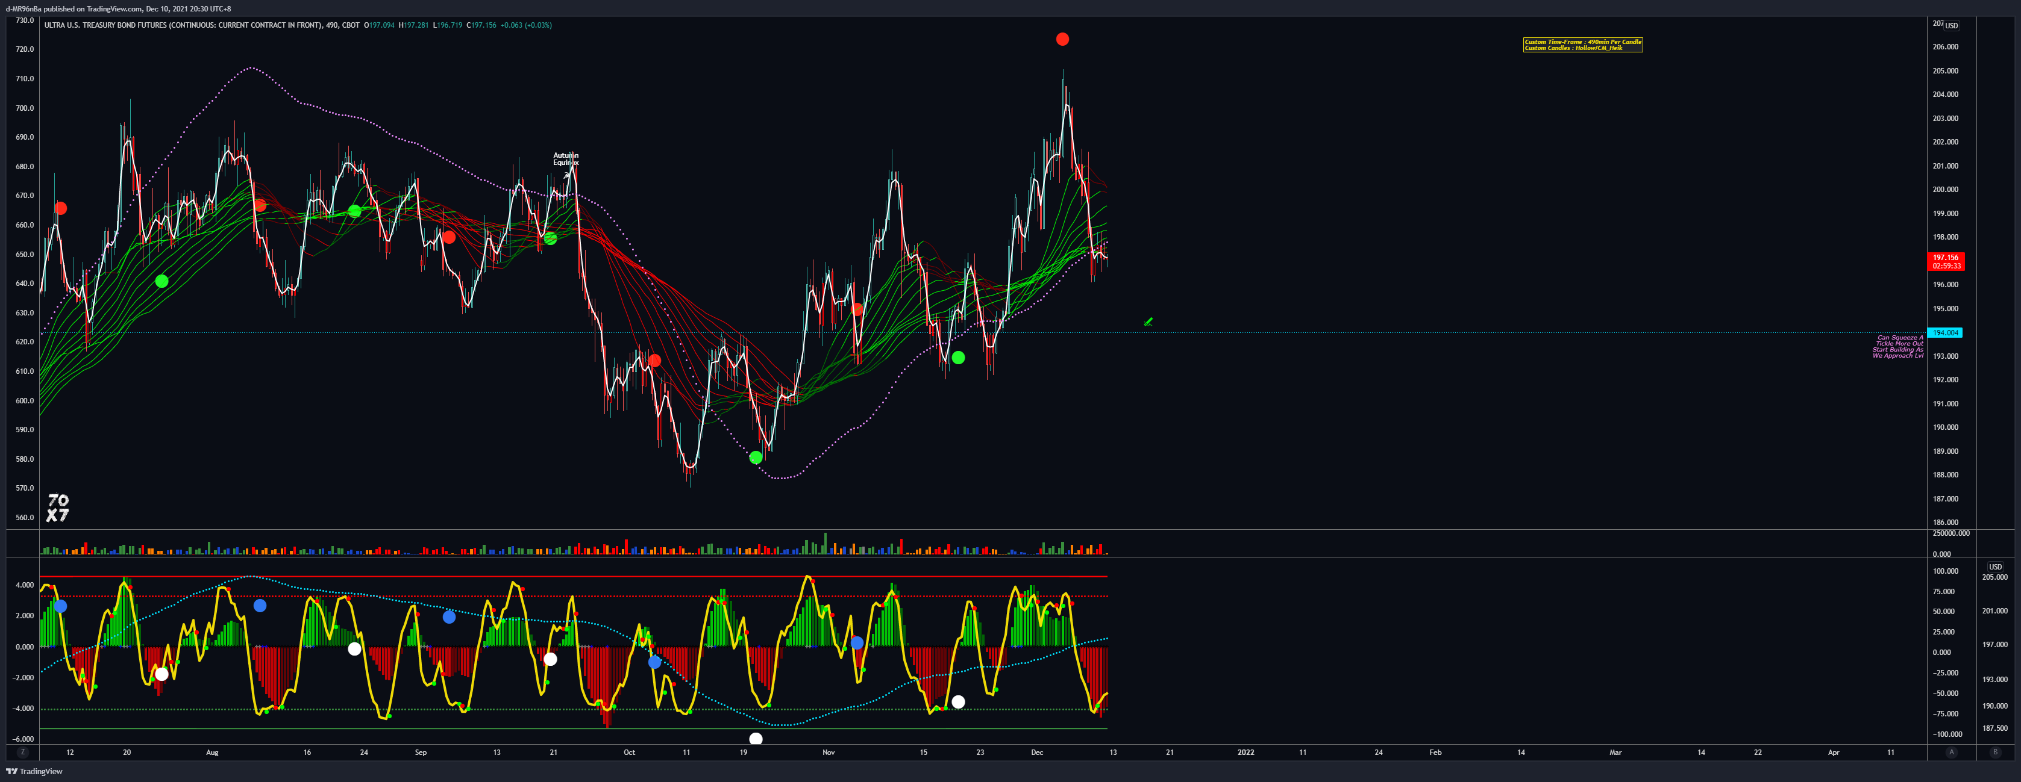Click 186.000 on right price scale
Screen dimensions: 2021x782
[x=1945, y=522]
